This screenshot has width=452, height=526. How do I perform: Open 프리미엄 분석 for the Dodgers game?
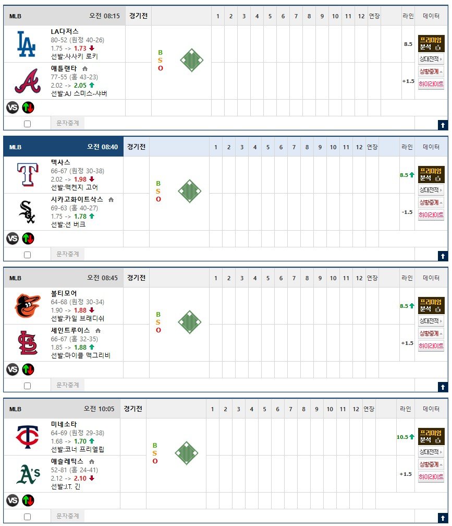tap(431, 44)
